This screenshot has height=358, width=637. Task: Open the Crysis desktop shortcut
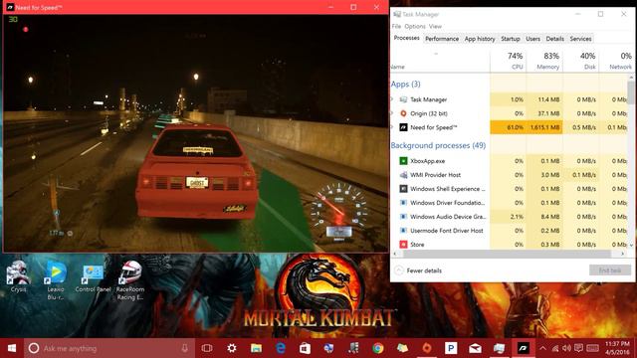coord(18,276)
